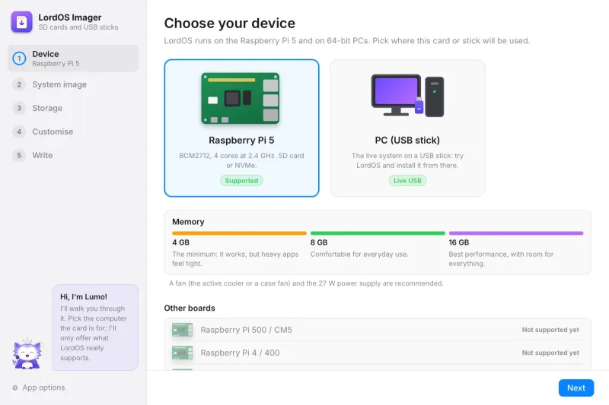Click the App options gear icon

pos(15,388)
